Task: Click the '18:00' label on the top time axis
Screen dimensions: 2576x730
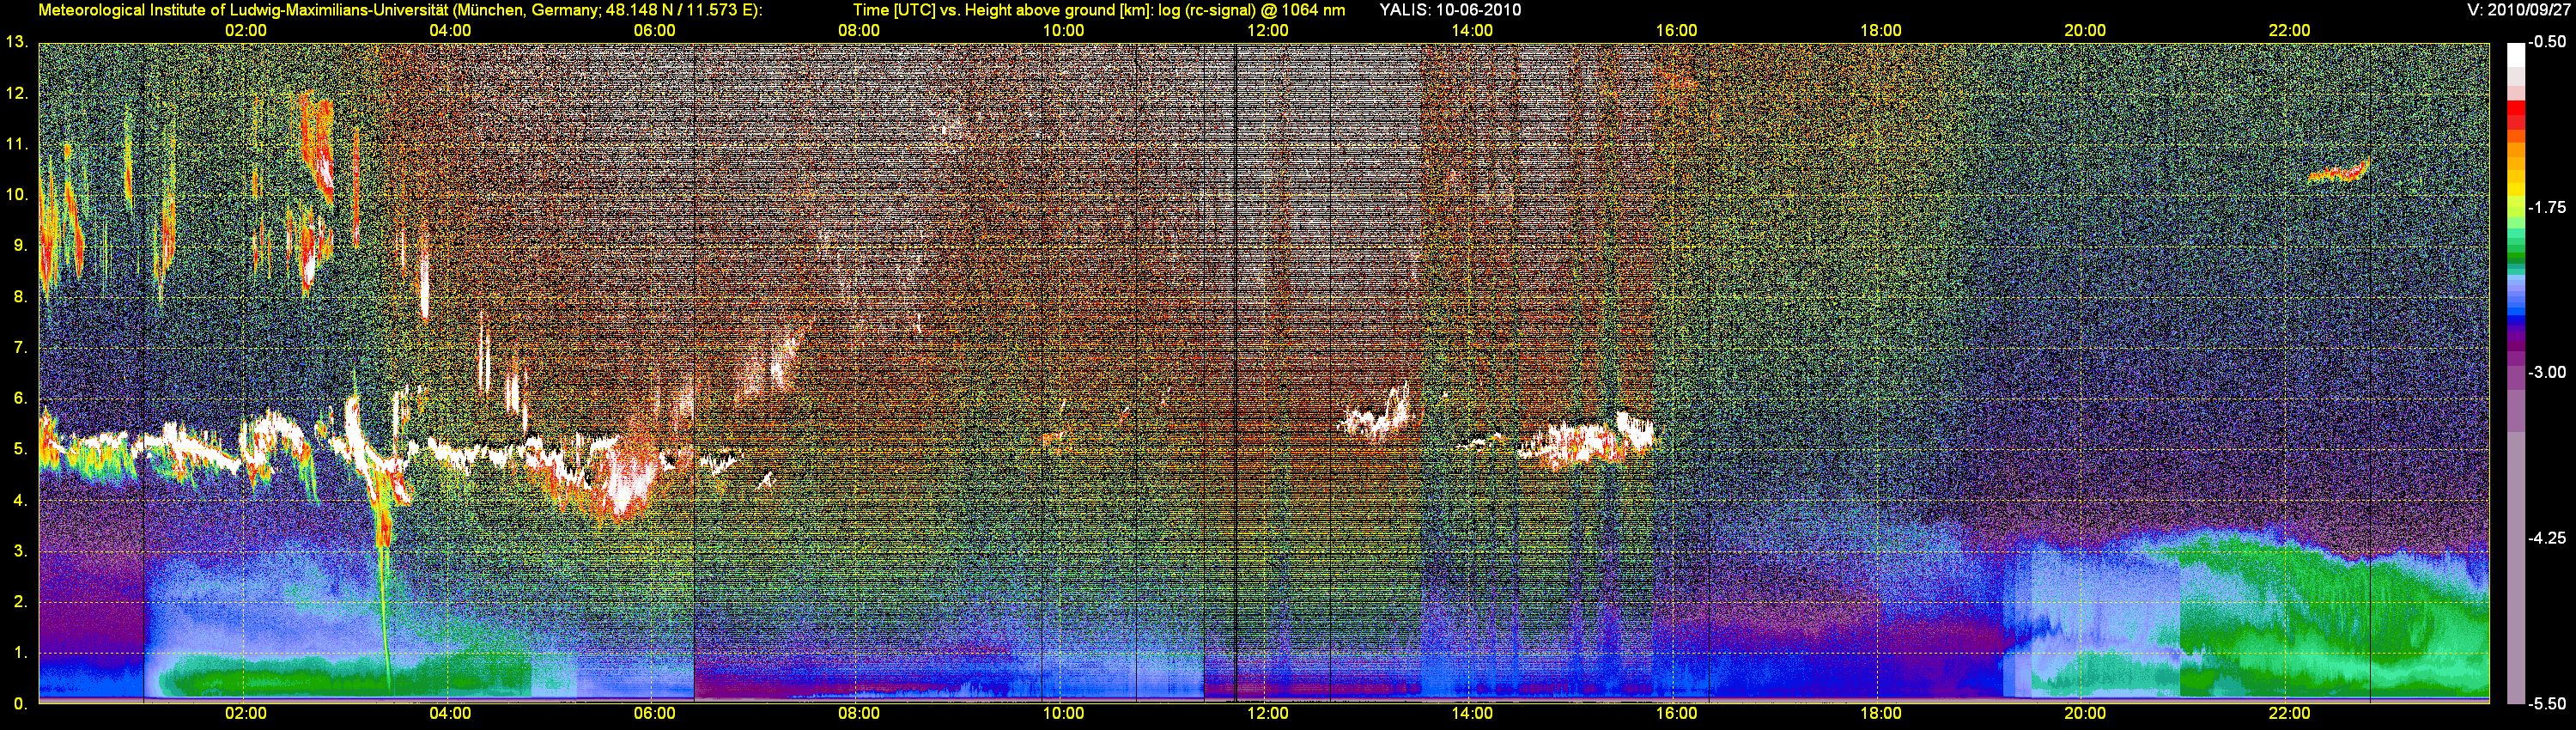Action: click(1881, 31)
